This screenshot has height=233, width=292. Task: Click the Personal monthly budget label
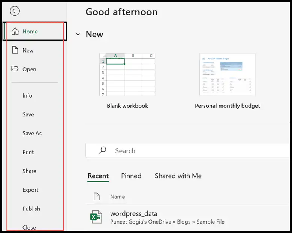tap(228, 106)
